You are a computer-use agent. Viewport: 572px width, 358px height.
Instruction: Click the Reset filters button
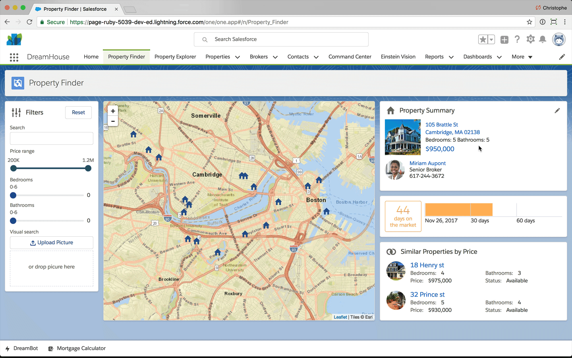pos(78,113)
